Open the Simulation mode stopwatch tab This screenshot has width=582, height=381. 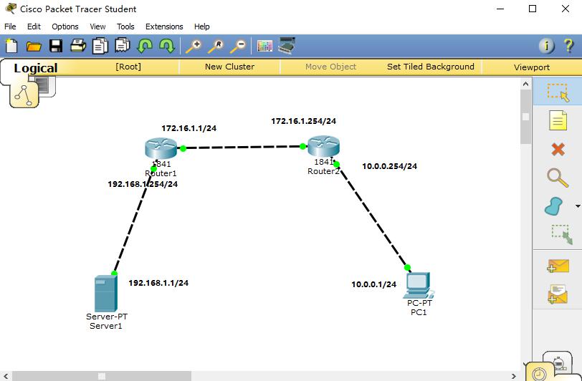tap(559, 363)
